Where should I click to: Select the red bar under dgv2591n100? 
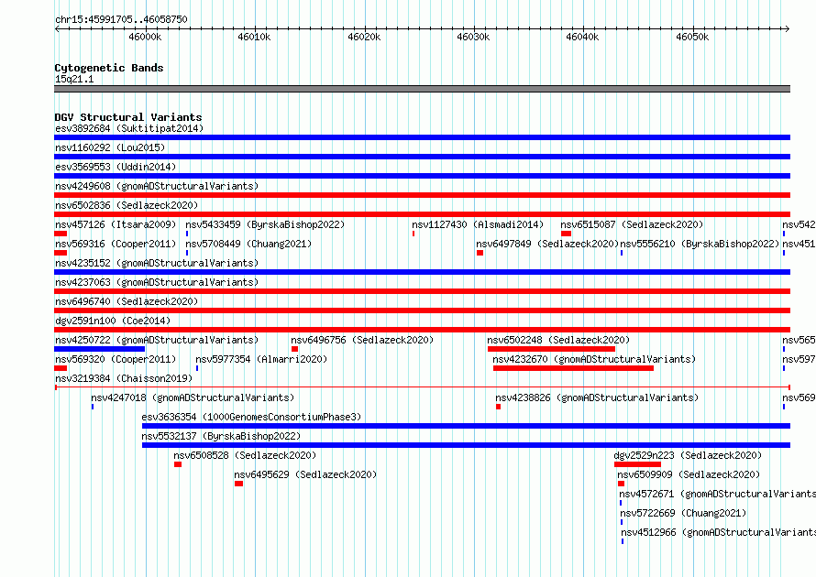(x=422, y=330)
